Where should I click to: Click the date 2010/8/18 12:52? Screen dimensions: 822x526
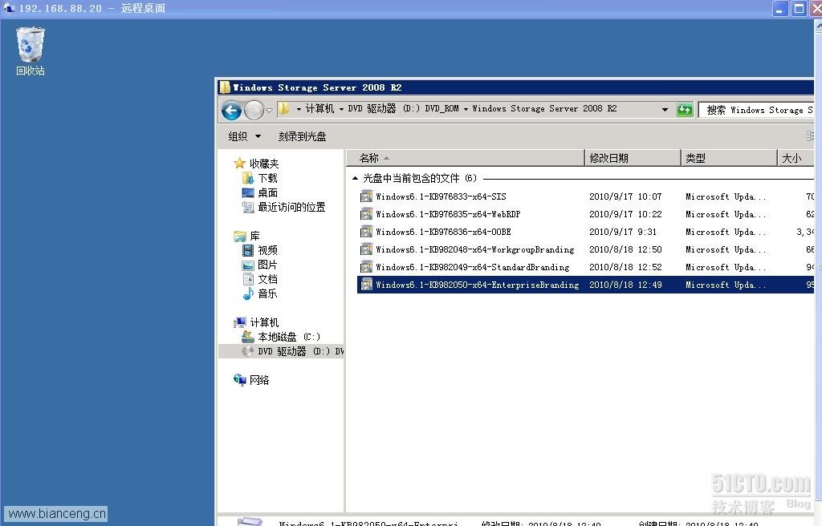[625, 267]
